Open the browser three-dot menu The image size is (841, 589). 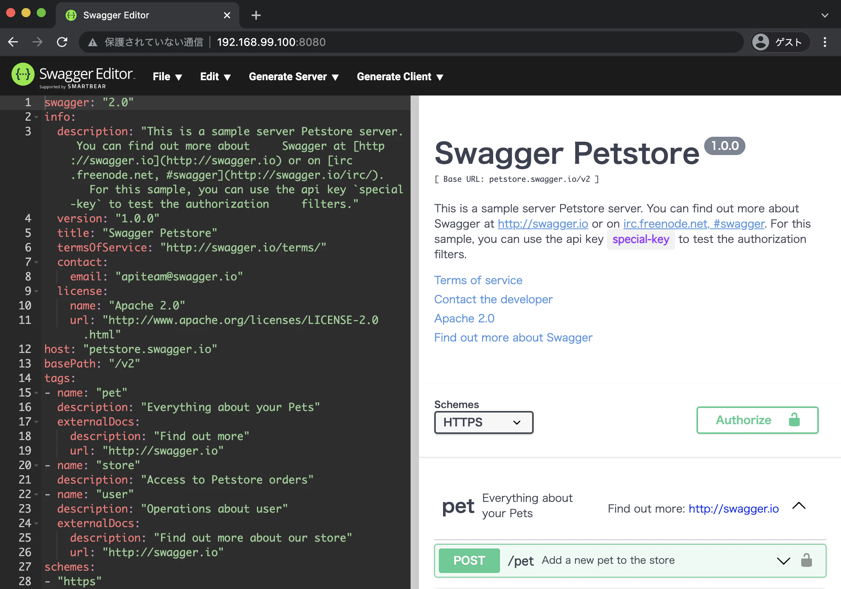pos(825,42)
